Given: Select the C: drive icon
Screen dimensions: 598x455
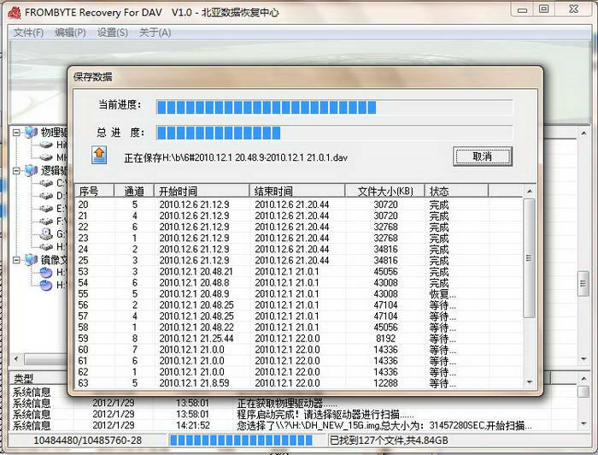Looking at the screenshot, I should 46,184.
